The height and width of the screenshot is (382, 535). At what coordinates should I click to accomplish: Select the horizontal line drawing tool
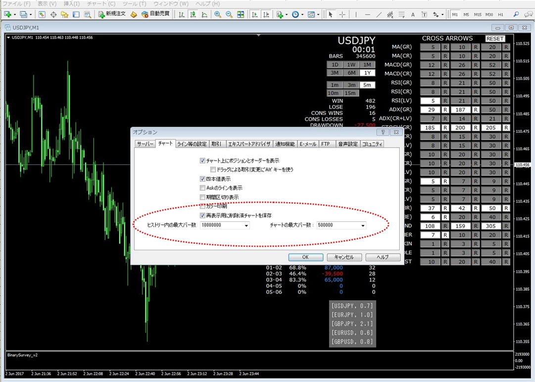367,14
